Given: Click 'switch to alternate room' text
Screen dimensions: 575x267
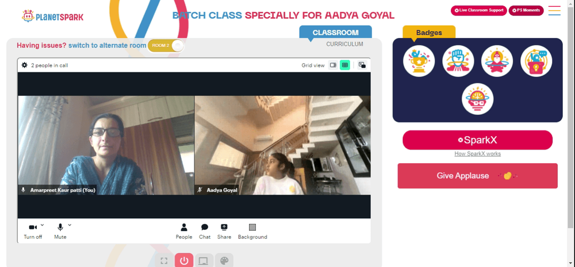Looking at the screenshot, I should click(107, 45).
